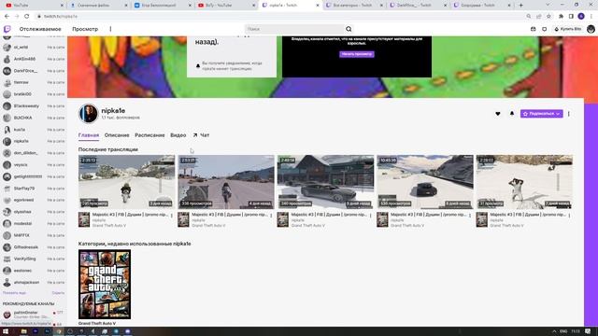This screenshot has height=336, width=598.
Task: Open the Отслеживаемое navigation link
Action: pyautogui.click(x=40, y=29)
